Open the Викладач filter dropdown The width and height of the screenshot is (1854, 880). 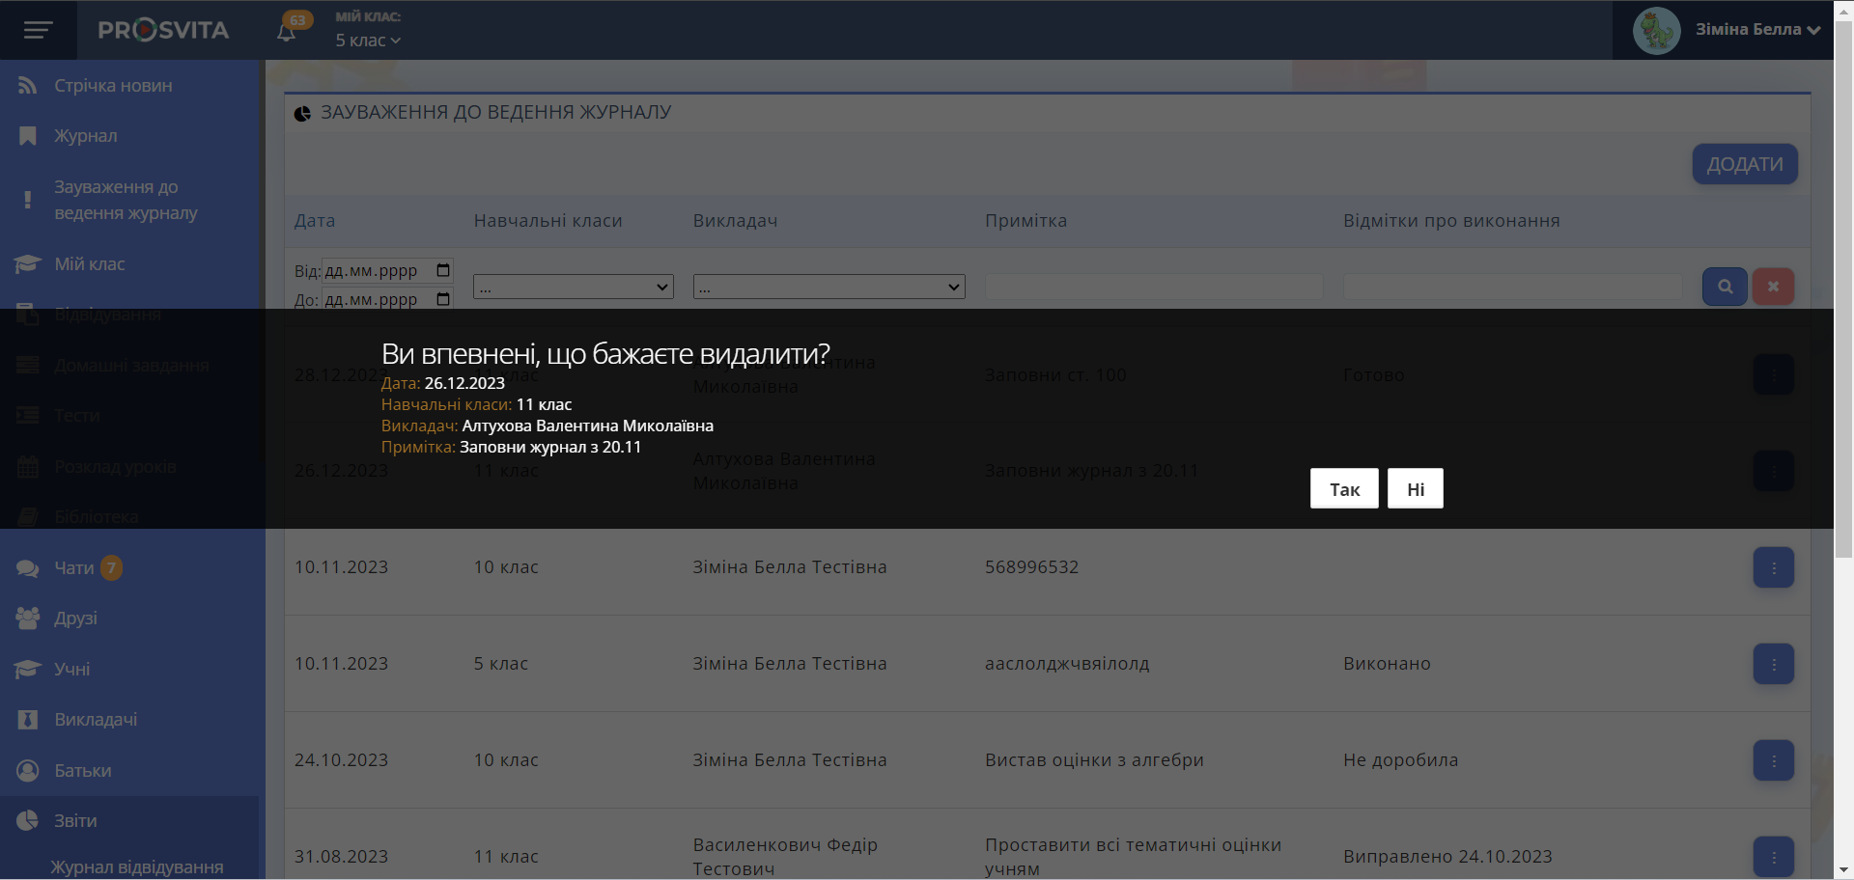point(829,287)
